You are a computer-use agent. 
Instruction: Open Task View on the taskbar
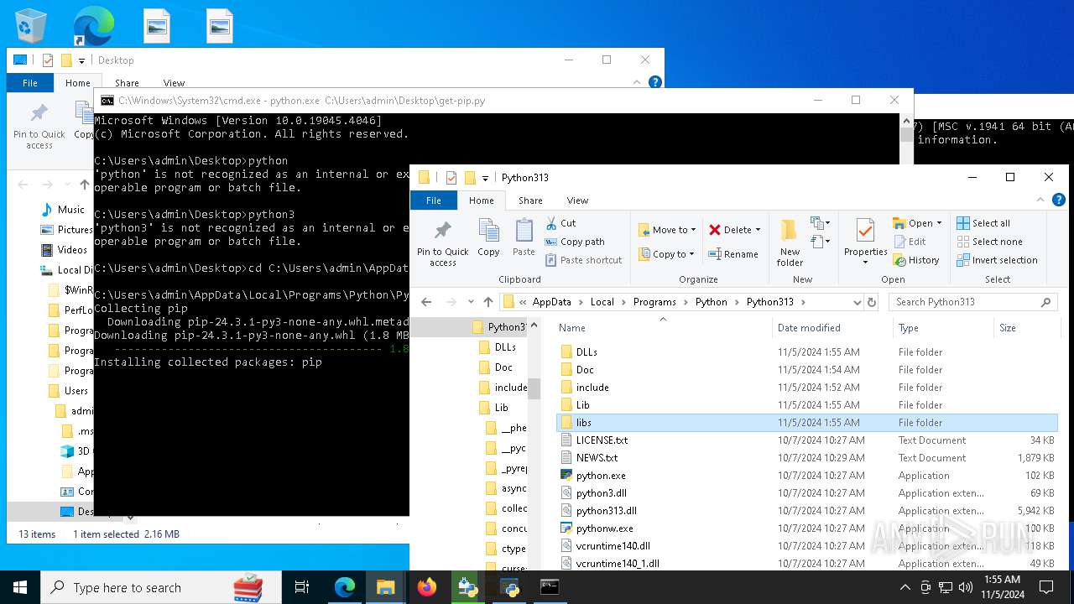coord(302,587)
